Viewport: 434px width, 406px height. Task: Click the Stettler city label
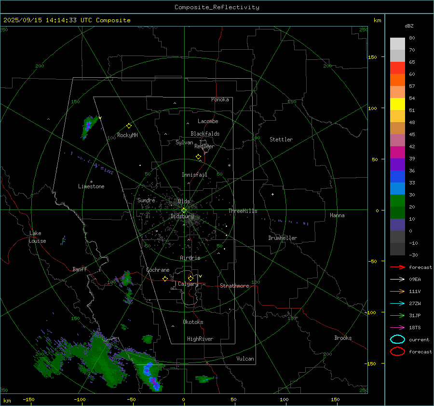click(281, 140)
